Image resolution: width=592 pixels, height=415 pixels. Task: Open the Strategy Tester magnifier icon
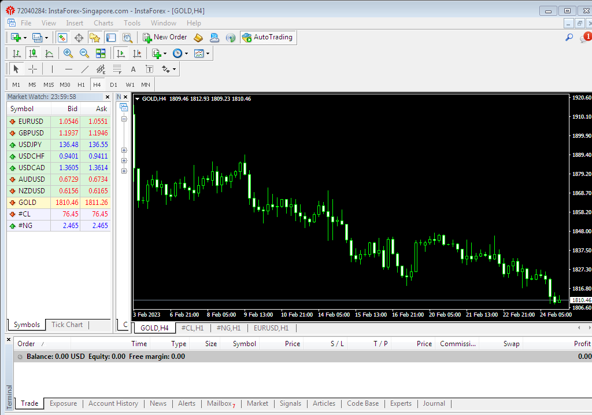127,38
